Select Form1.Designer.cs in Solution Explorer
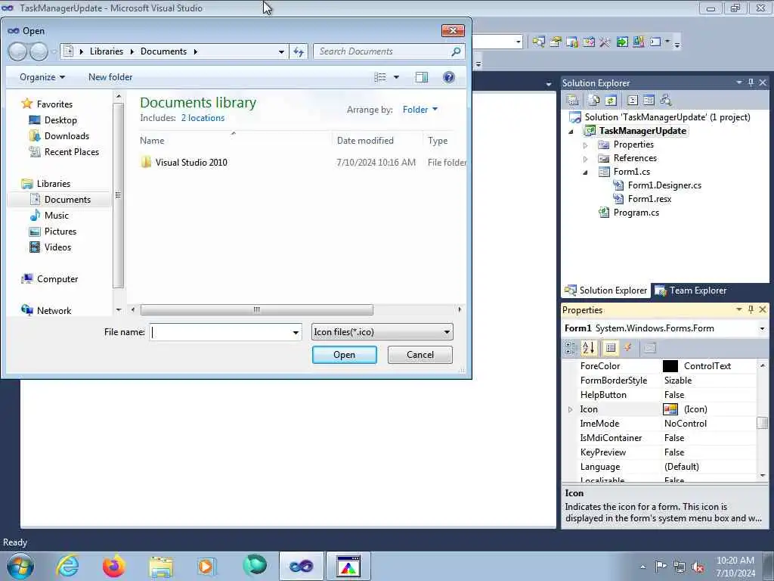Viewport: 774px width, 581px height. click(x=664, y=186)
